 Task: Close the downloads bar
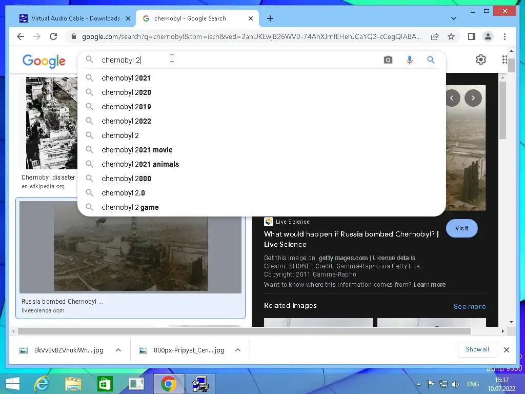pos(506,350)
